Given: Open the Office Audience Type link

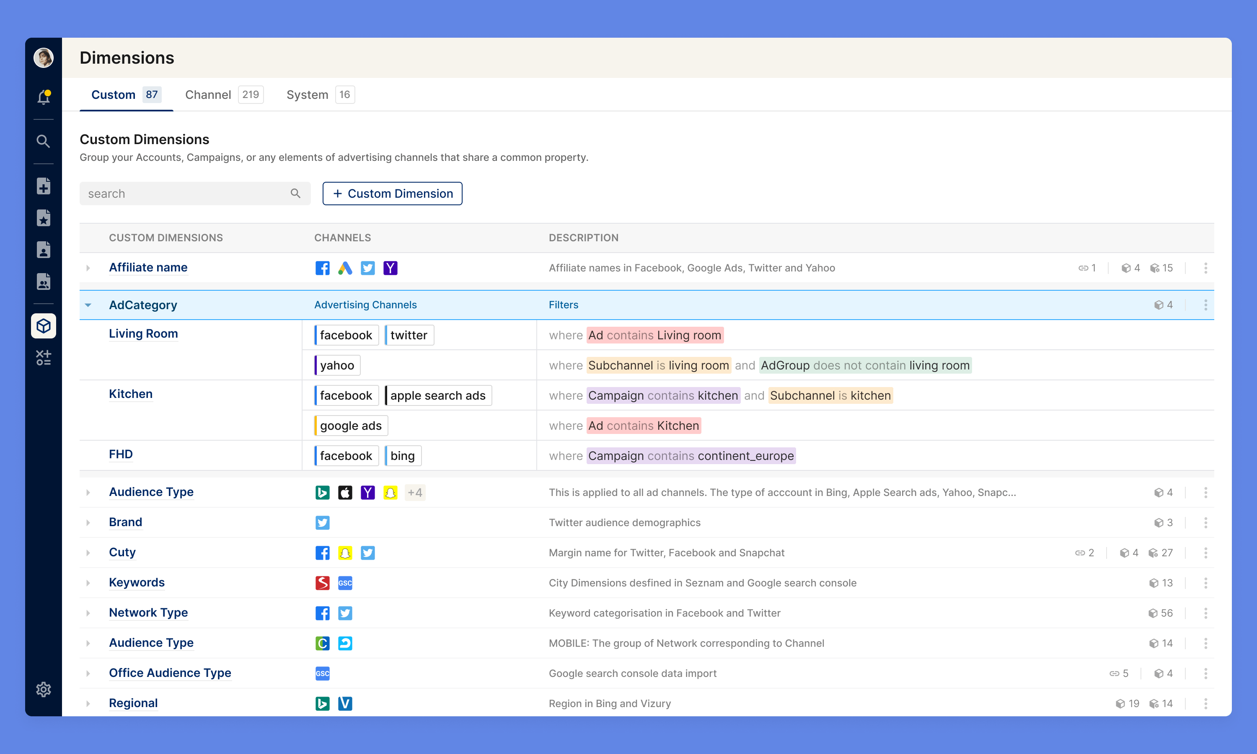Looking at the screenshot, I should click(x=170, y=673).
